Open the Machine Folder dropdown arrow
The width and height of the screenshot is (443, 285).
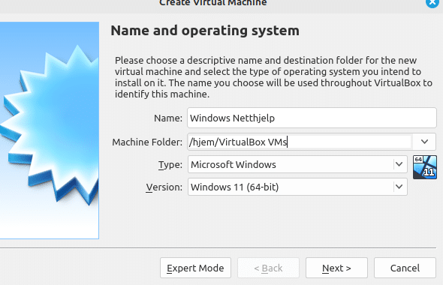[424, 142]
